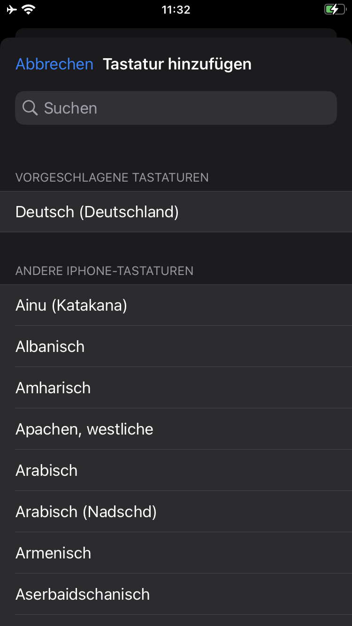Tap the magnifier icon in the search bar
Image resolution: width=352 pixels, height=626 pixels.
[x=30, y=107]
